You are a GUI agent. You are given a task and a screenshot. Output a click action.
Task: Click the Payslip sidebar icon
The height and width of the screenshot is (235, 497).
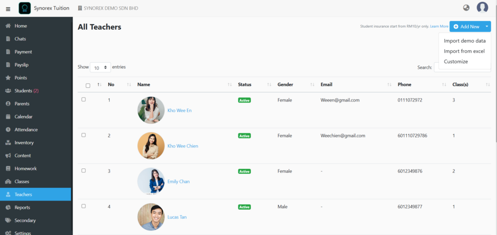coord(8,65)
